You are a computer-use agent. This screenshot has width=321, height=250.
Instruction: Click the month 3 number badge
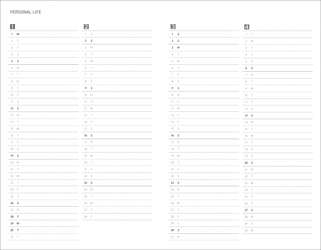[173, 26]
